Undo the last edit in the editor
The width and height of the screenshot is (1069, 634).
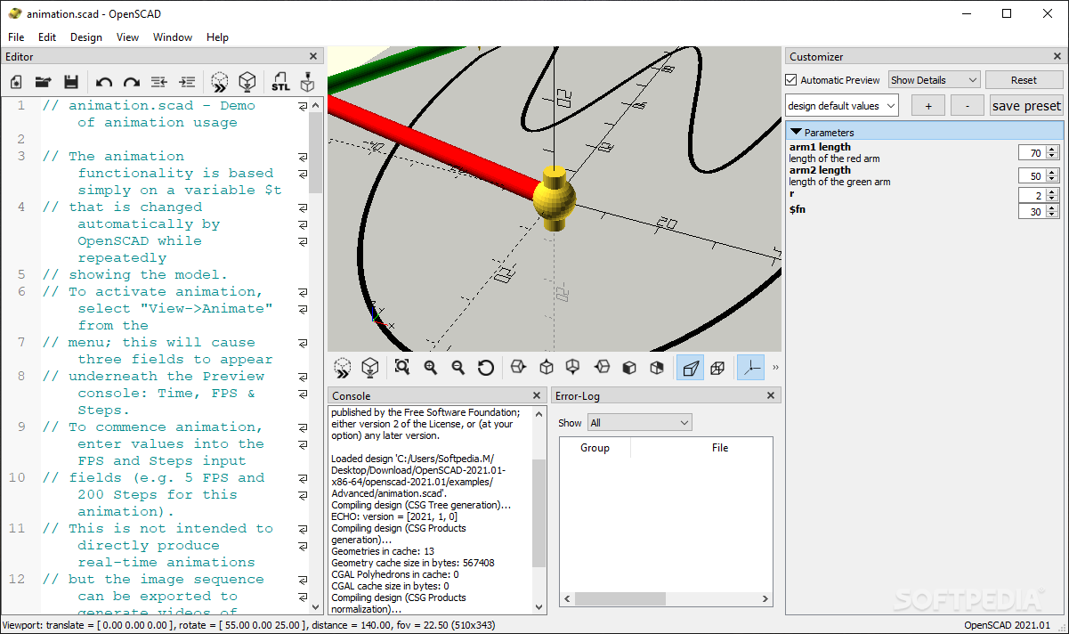(x=103, y=82)
